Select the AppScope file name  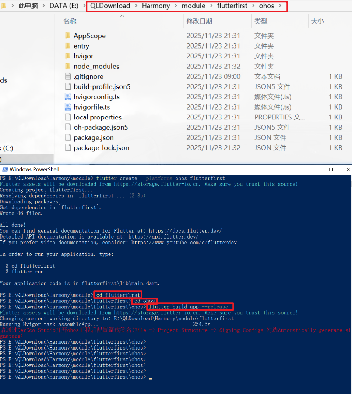tap(89, 36)
